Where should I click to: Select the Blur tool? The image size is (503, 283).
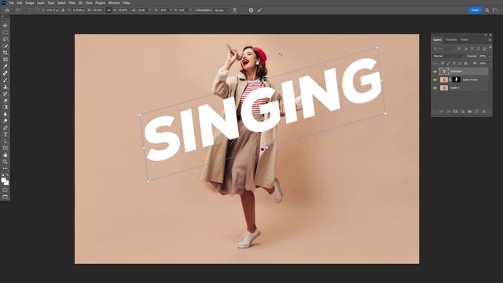[x=6, y=114]
